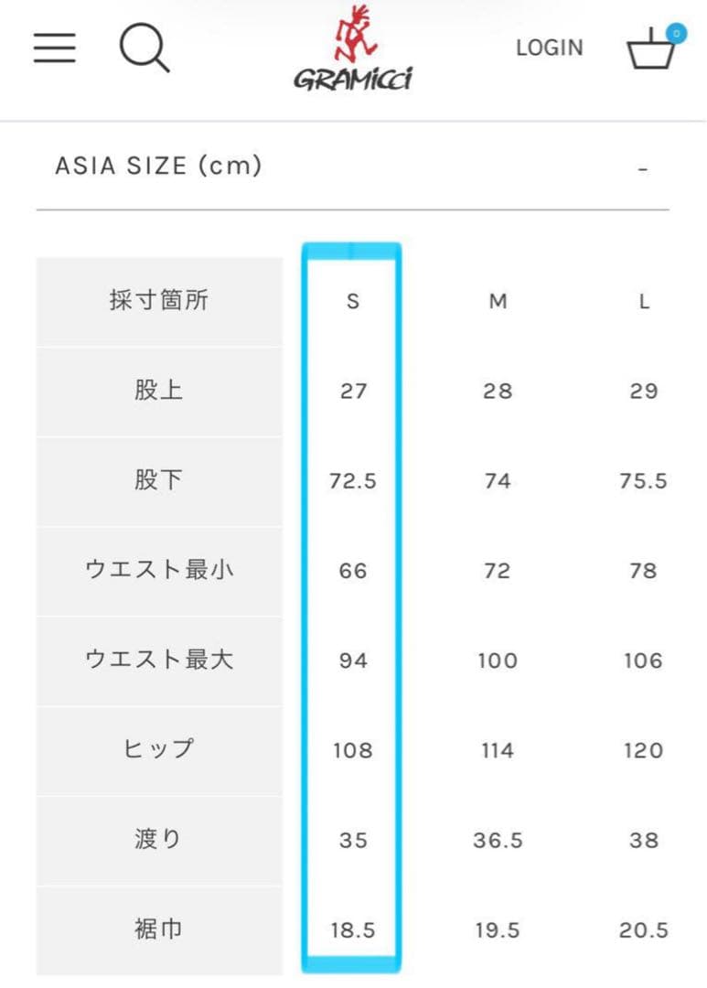Click the cart item count badge

pyautogui.click(x=676, y=33)
